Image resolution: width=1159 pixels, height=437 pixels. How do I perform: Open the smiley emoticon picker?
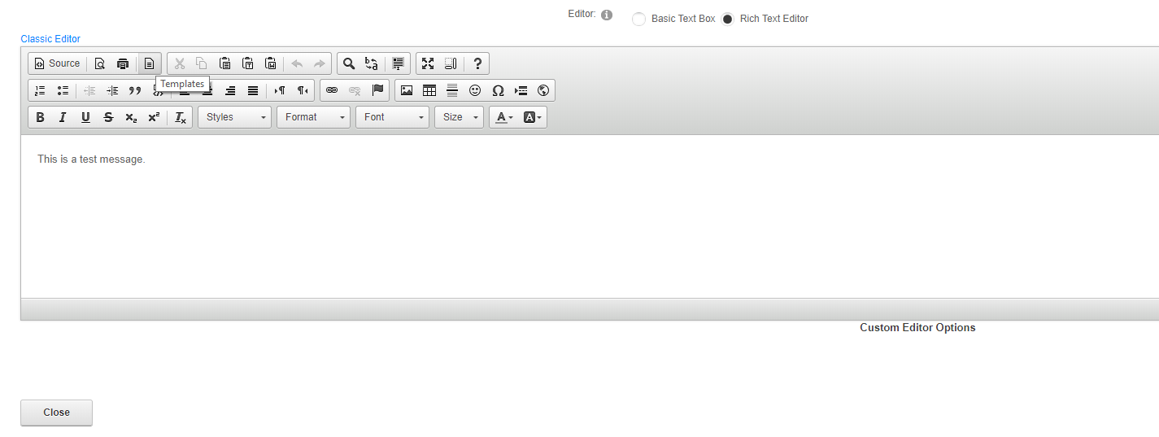point(475,90)
